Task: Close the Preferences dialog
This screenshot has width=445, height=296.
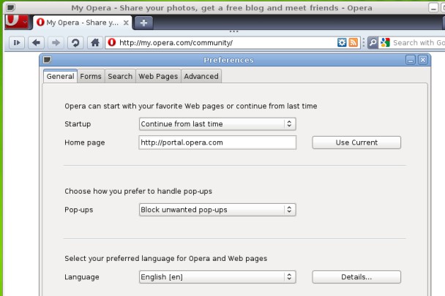Action: 423,60
